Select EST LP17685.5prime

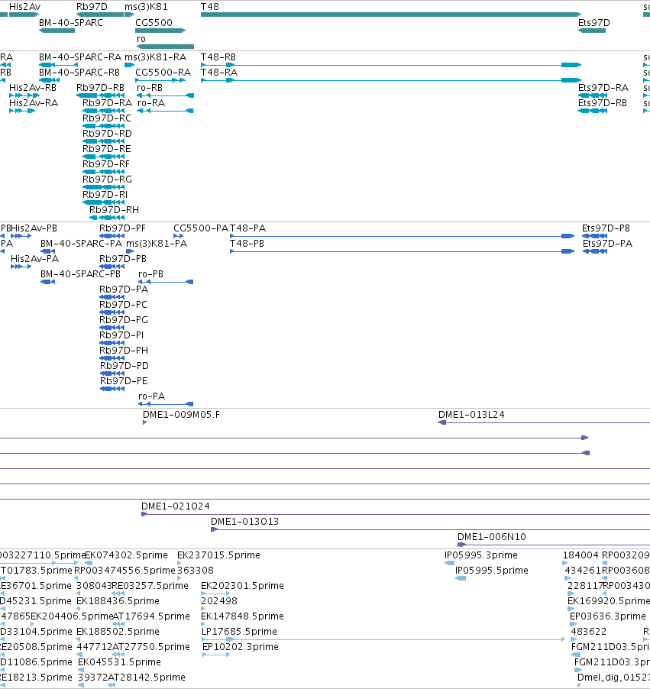(240, 632)
